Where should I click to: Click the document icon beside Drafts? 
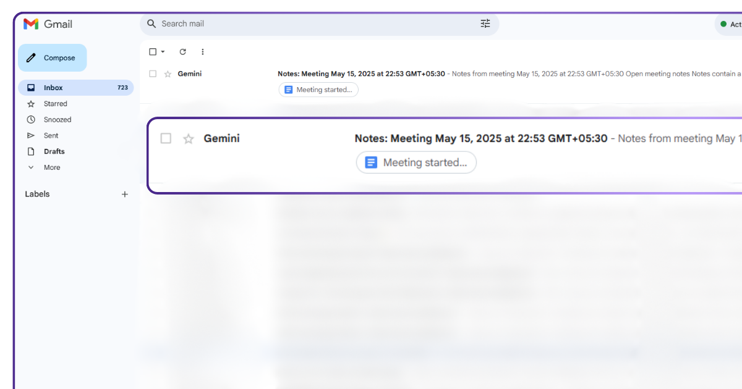pyautogui.click(x=31, y=151)
